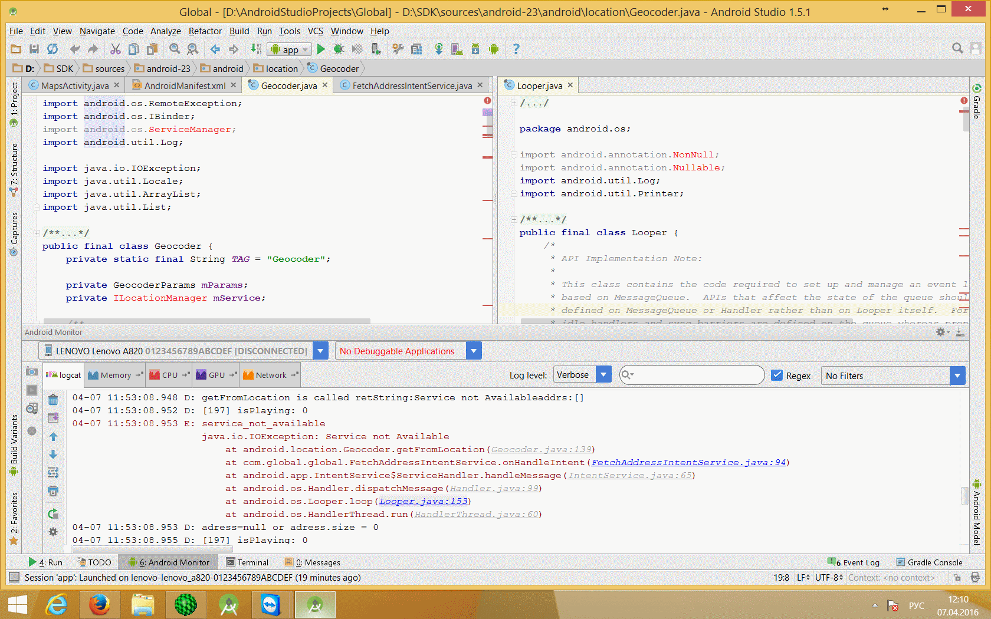Follow the Looper.java:153 stack trace link
Image resolution: width=991 pixels, height=619 pixels.
[x=423, y=502]
